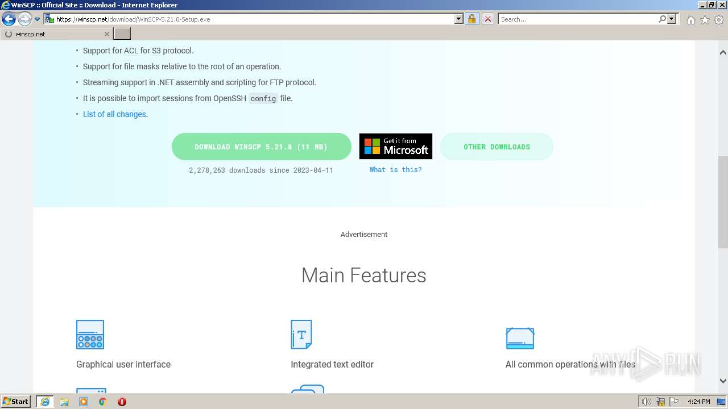Click Download WinSCP 5.21.8 button

pos(262,147)
